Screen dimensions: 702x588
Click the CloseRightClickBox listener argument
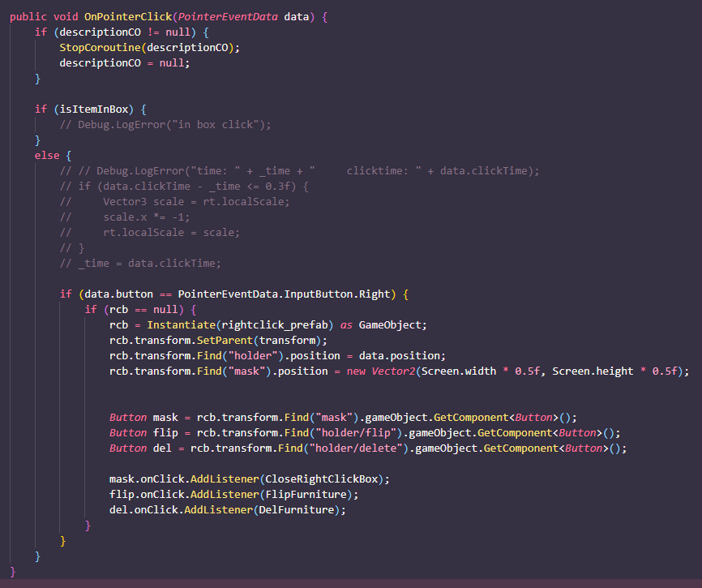322,479
